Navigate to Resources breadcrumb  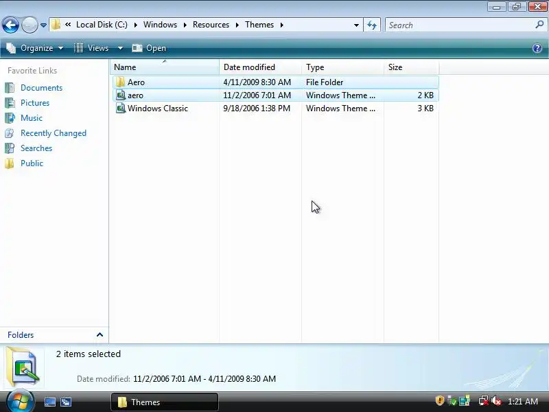pos(211,25)
